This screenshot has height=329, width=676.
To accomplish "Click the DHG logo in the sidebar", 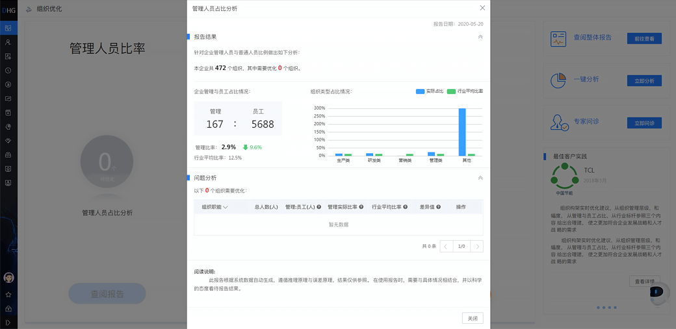I will coord(8,9).
